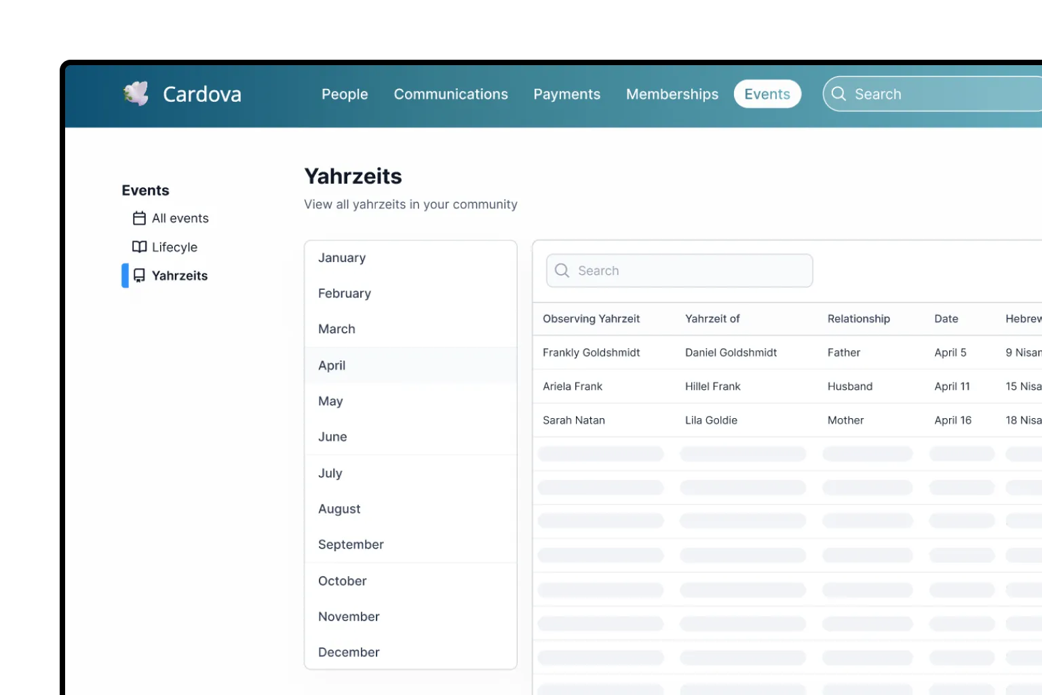Focus the yahrzeit table Search field
This screenshot has width=1042, height=695.
pyautogui.click(x=680, y=271)
